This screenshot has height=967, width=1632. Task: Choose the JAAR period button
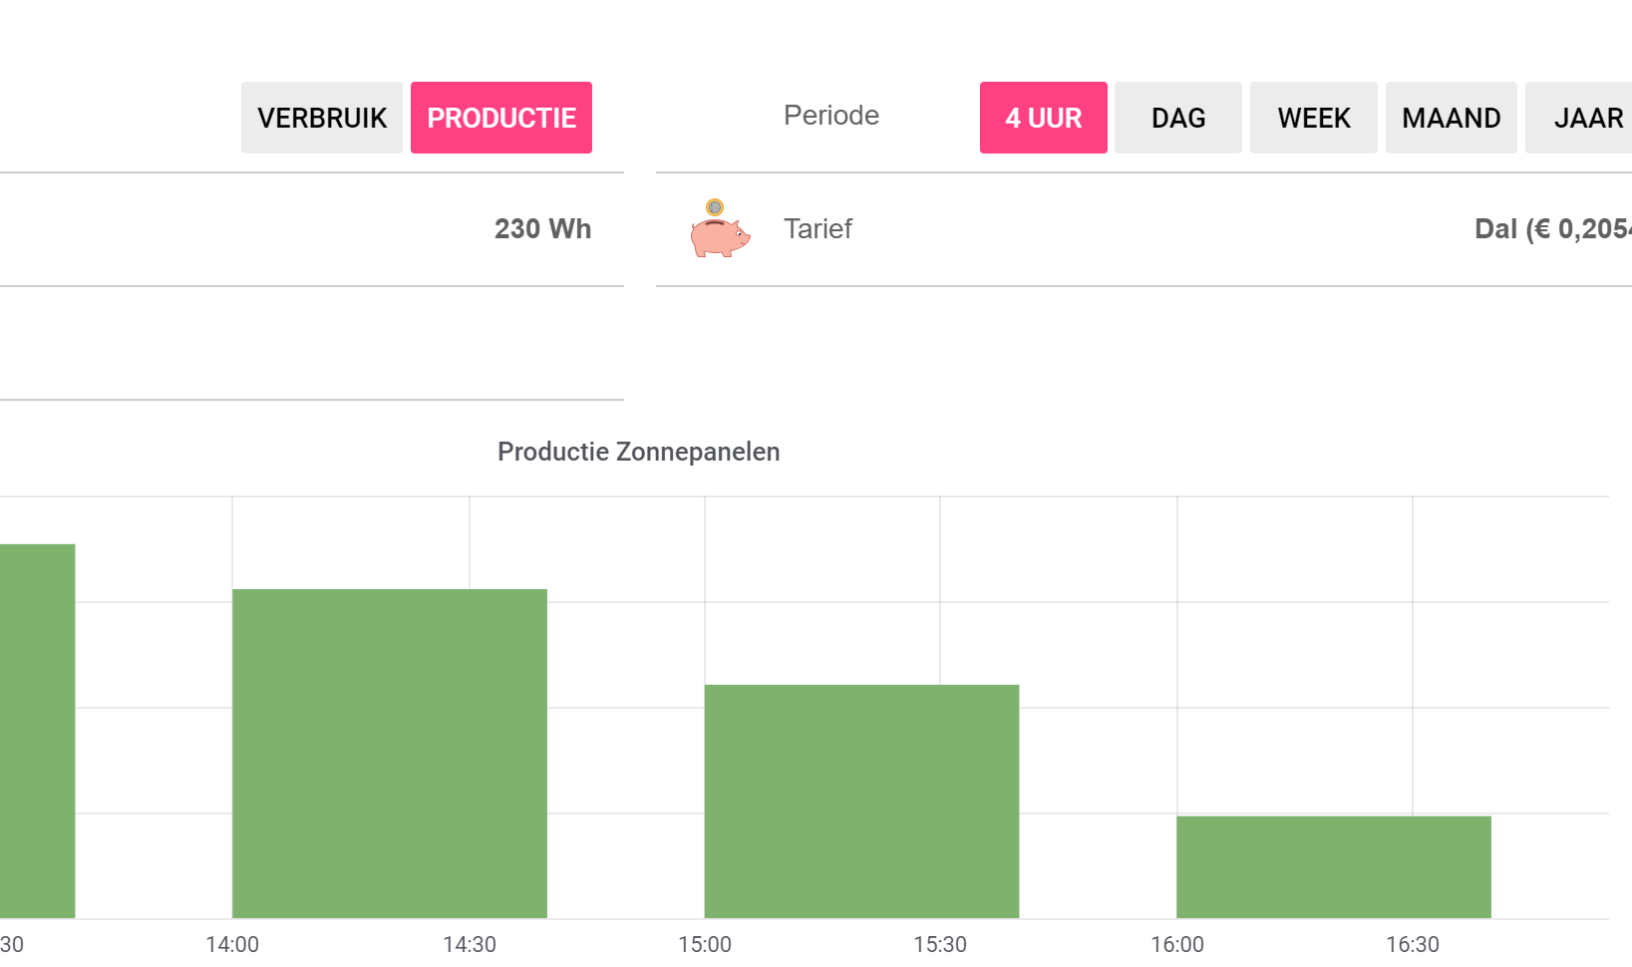click(1579, 118)
